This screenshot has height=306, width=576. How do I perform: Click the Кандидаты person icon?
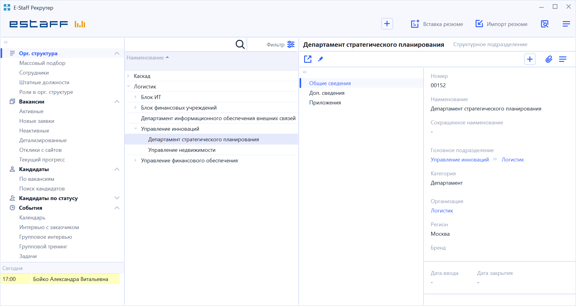pyautogui.click(x=12, y=169)
